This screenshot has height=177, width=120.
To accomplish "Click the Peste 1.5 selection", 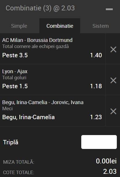I will [15, 86].
